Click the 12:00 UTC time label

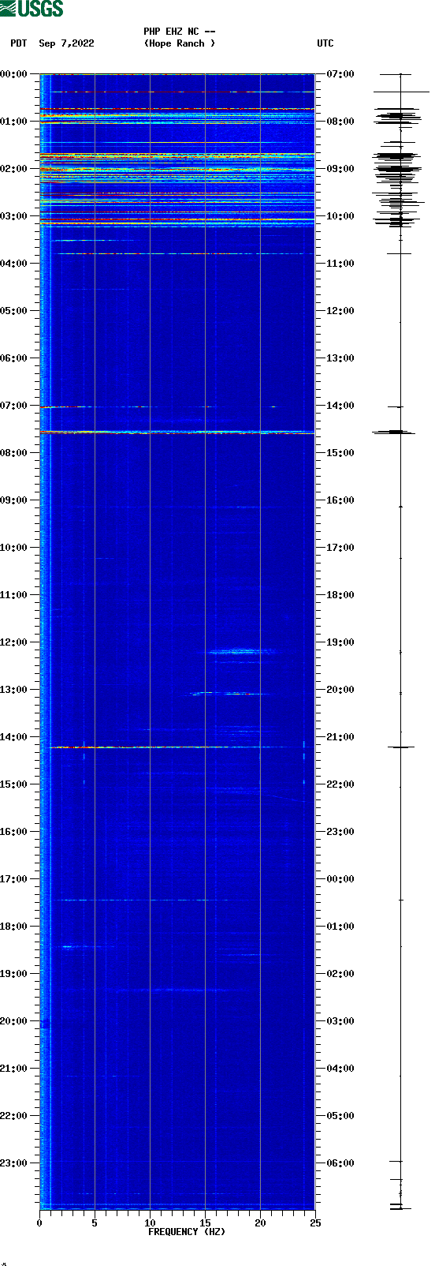point(340,311)
